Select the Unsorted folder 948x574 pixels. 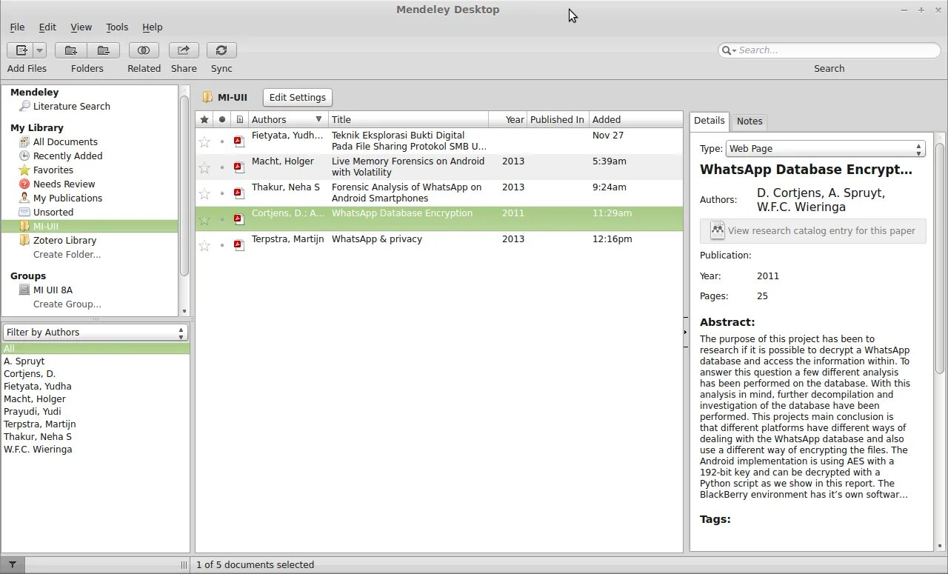click(53, 212)
